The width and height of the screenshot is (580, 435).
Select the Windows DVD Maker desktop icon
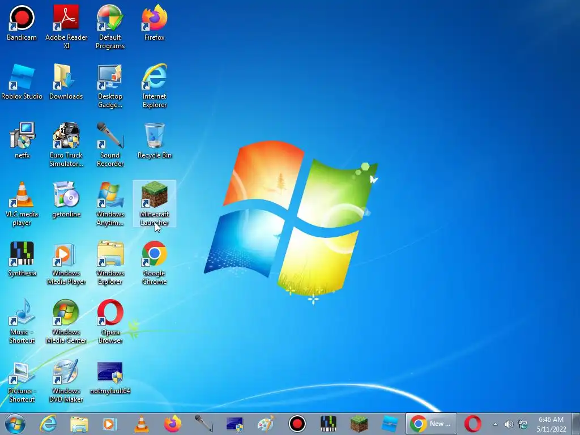[66, 380]
